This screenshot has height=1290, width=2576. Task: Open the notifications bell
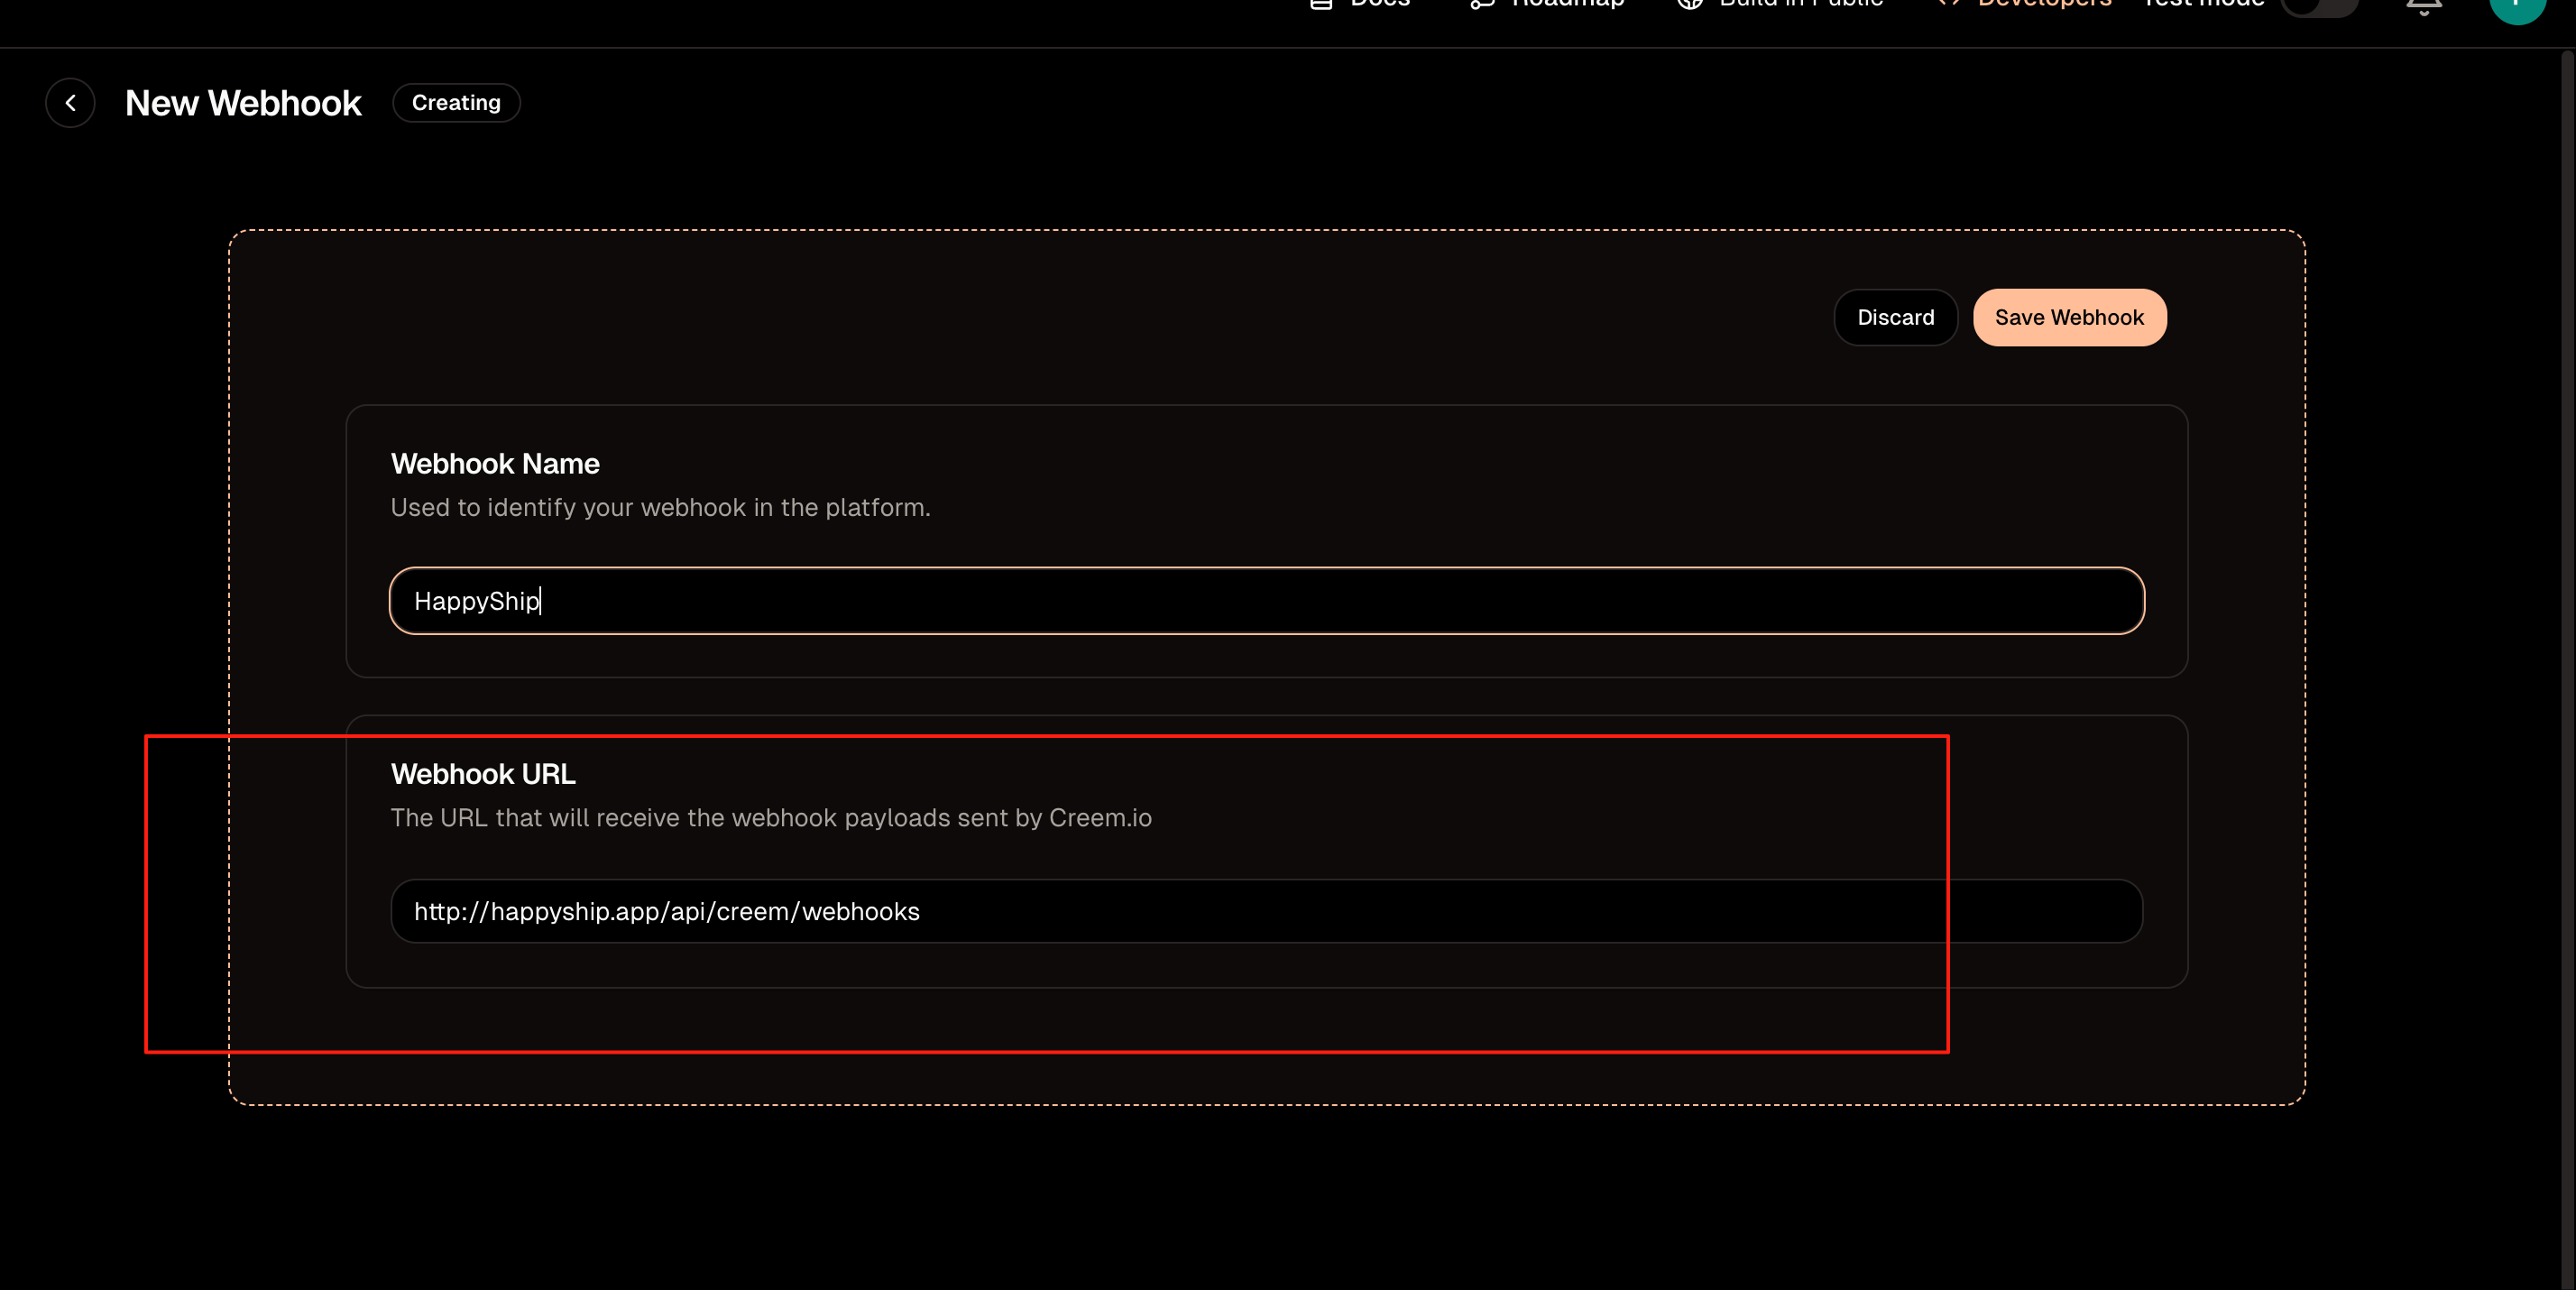2424,6
